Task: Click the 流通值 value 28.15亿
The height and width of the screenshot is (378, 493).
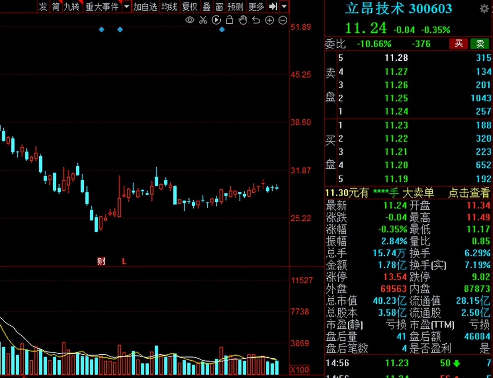Action: coord(473,301)
